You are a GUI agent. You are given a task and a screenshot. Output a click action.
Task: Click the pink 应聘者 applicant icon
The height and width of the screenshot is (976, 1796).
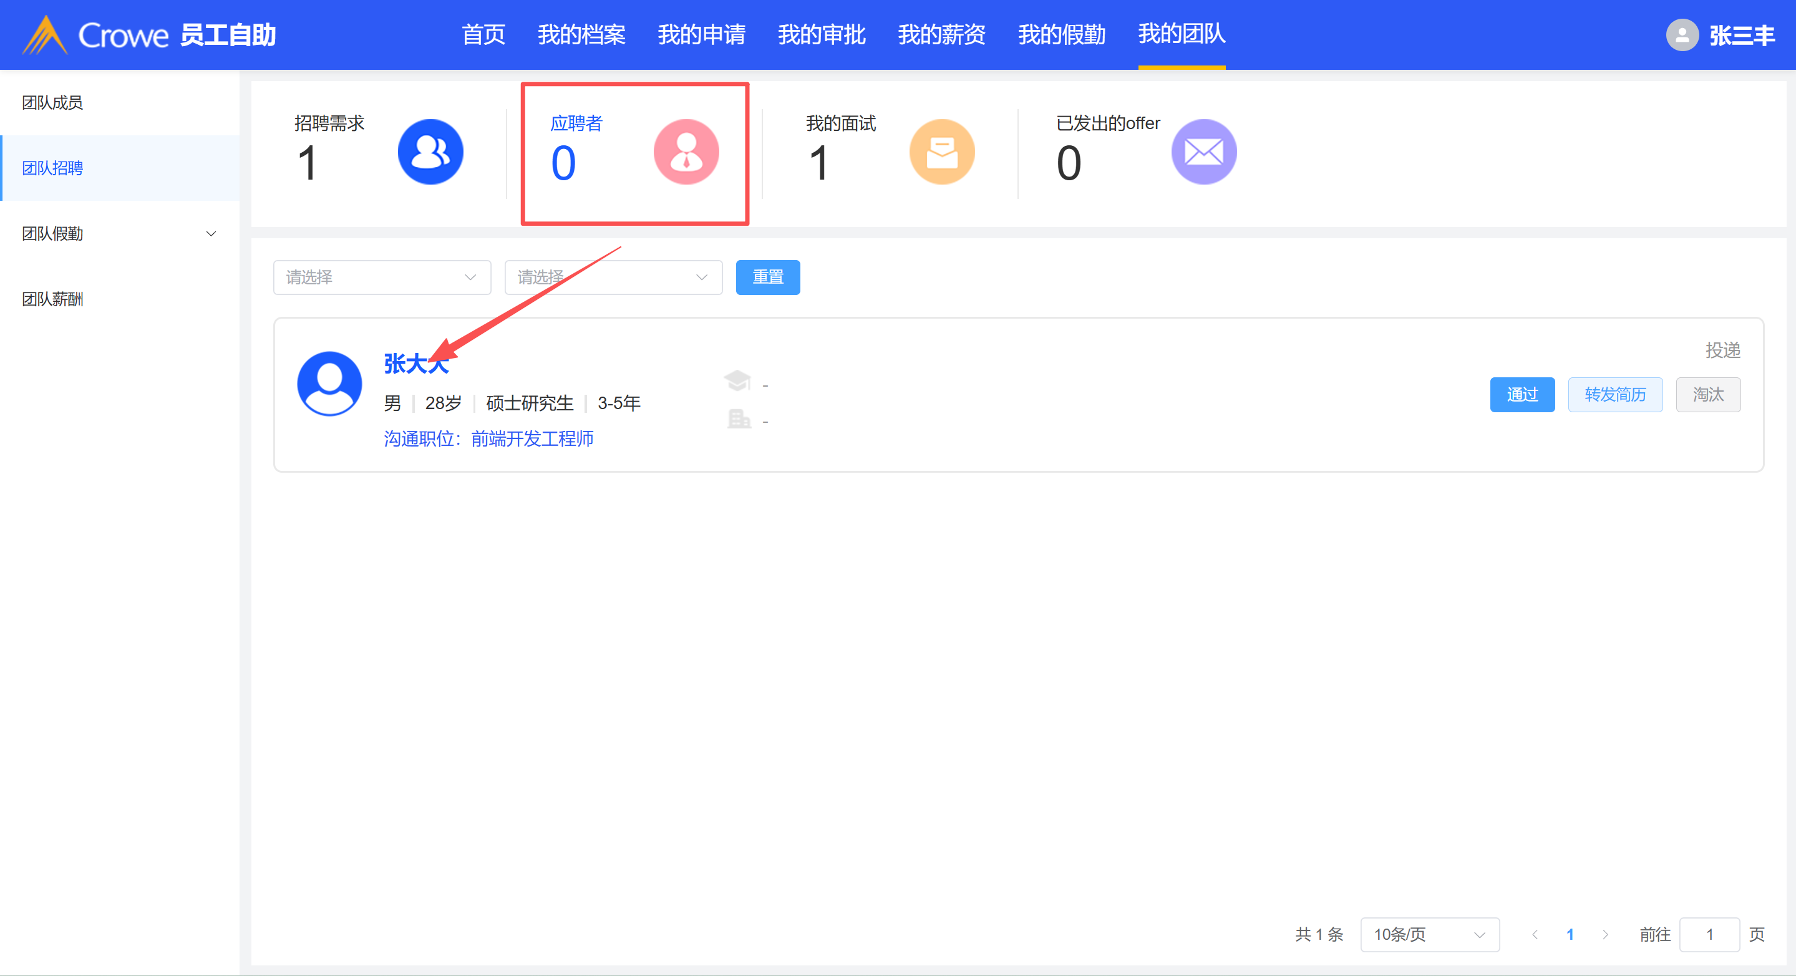point(686,152)
